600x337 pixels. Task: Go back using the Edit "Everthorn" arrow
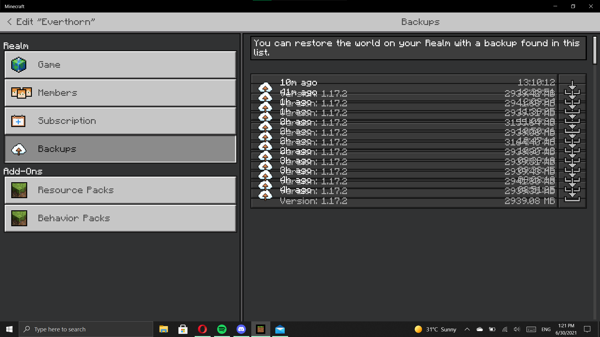click(9, 22)
